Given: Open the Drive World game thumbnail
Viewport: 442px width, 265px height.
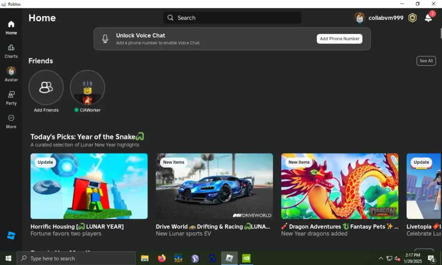Looking at the screenshot, I should pyautogui.click(x=214, y=186).
